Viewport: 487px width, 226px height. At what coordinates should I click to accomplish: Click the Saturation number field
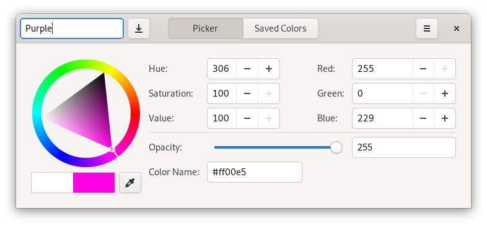pos(222,93)
